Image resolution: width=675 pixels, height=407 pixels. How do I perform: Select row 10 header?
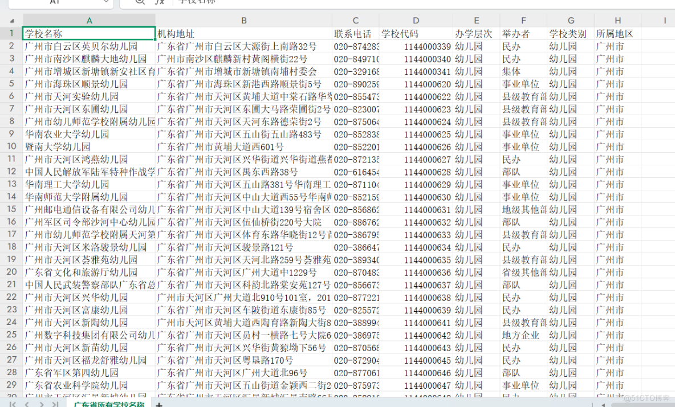coord(11,146)
